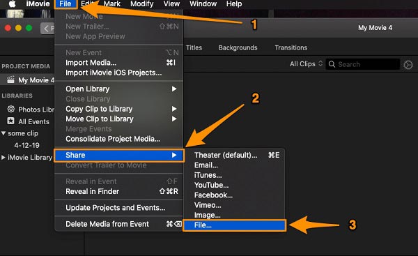Minimize window with the yellow button
The width and height of the screenshot is (418, 256).
[x=18, y=28]
